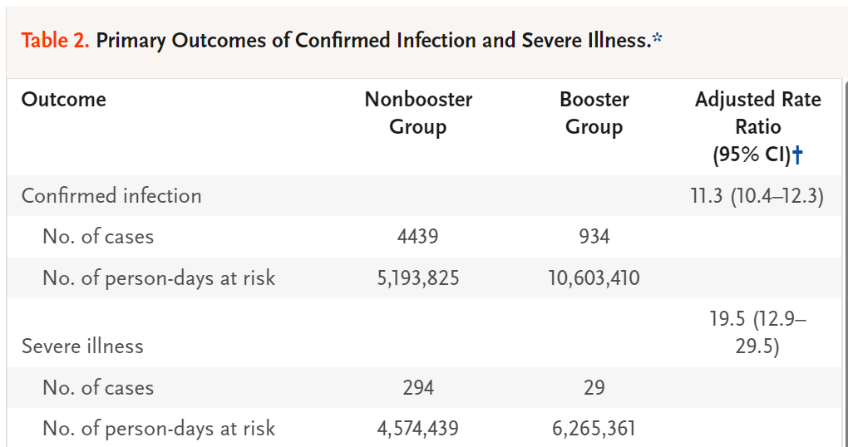The image size is (848, 447).
Task: Click the vertical scrollbar right of the table
Action: pos(845,249)
